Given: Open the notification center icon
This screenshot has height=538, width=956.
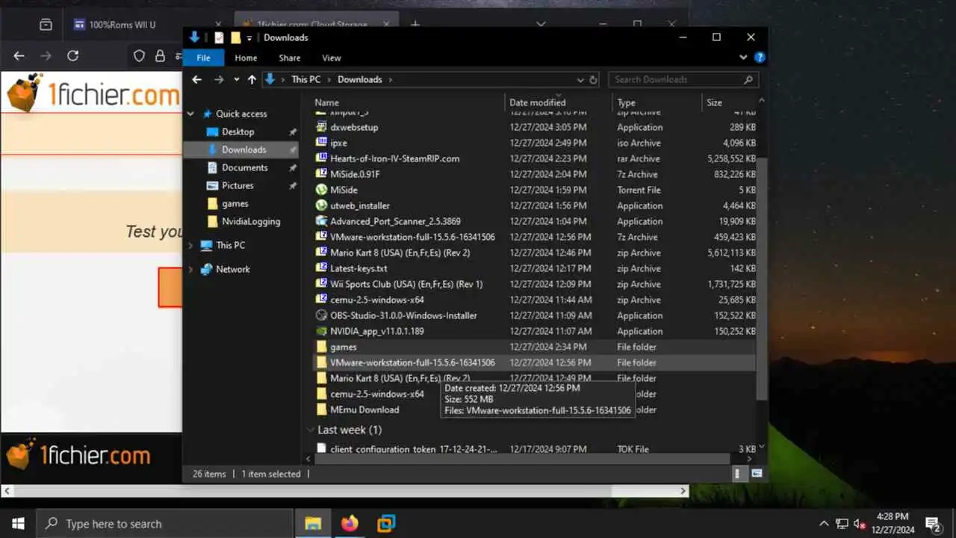Looking at the screenshot, I should 932,524.
